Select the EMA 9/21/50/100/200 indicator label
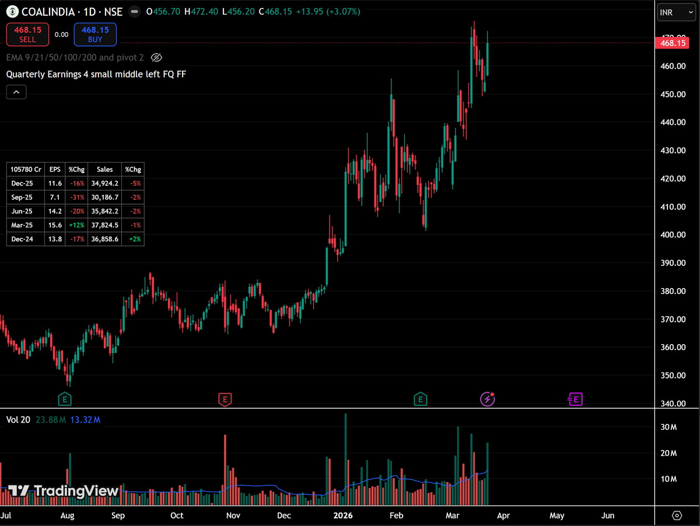Image resolution: width=700 pixels, height=526 pixels. pos(75,57)
